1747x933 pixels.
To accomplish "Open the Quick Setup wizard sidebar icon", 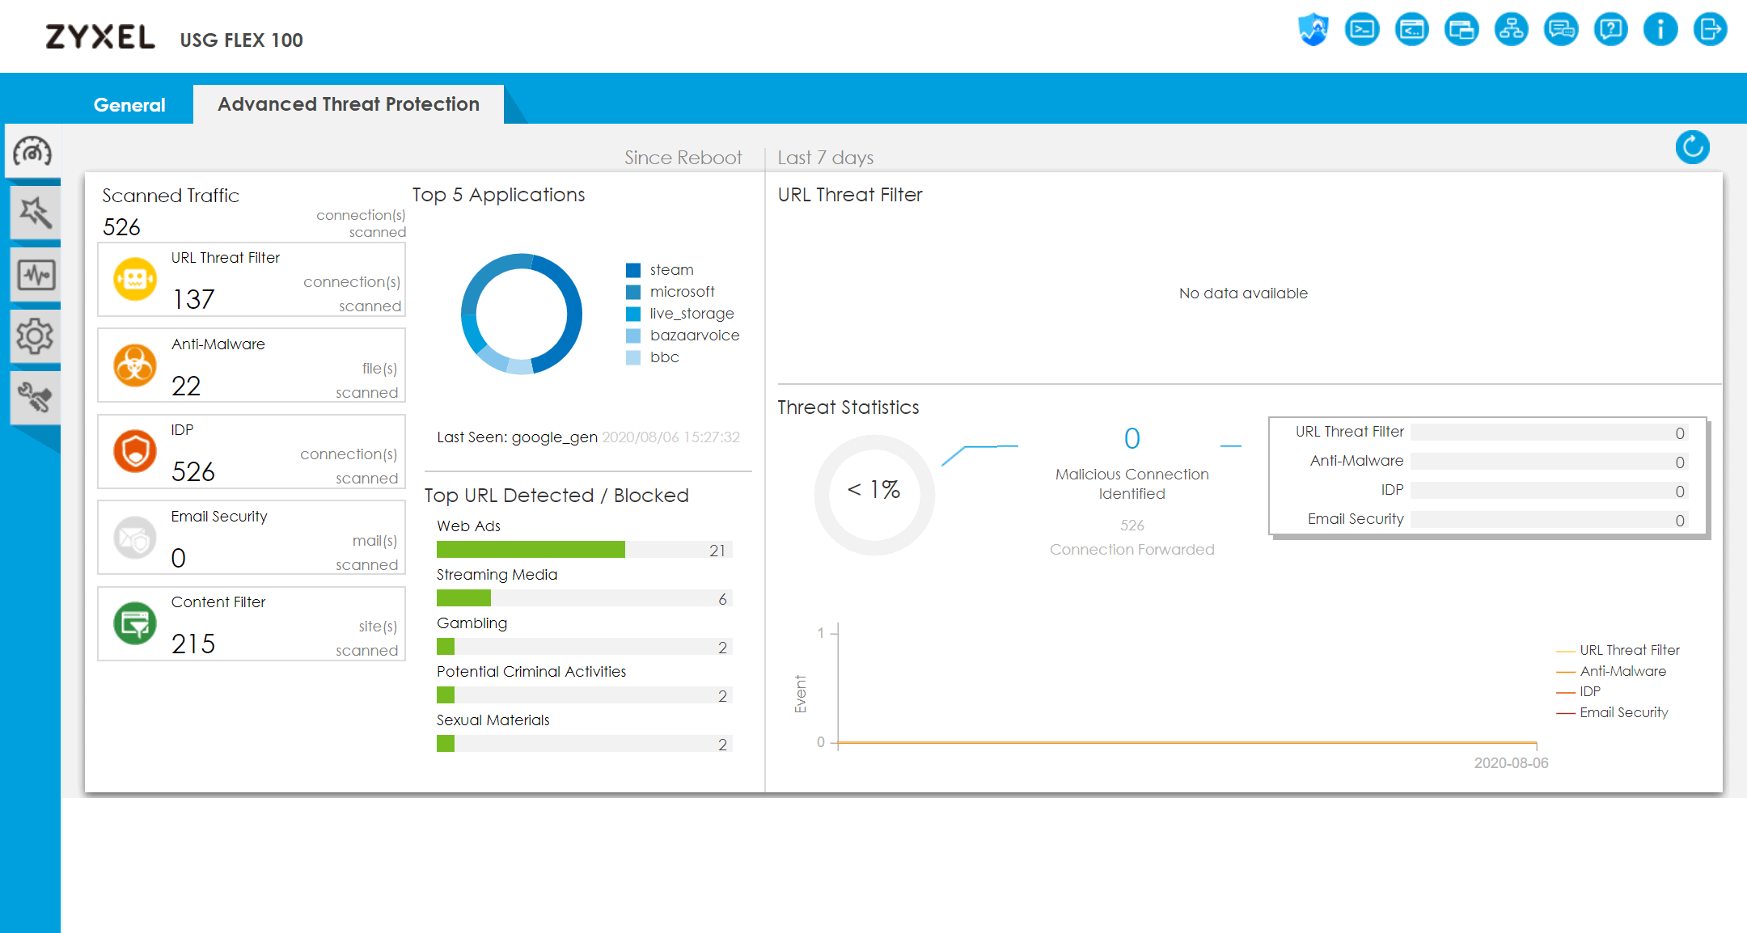I will pos(33,213).
